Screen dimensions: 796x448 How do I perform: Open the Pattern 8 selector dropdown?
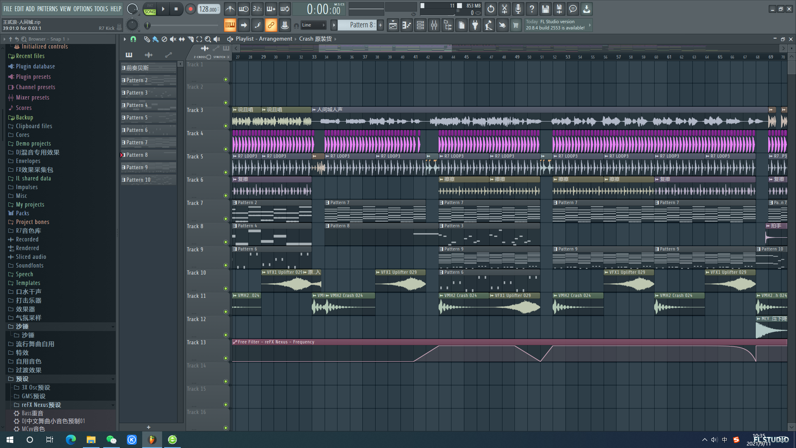(x=357, y=25)
